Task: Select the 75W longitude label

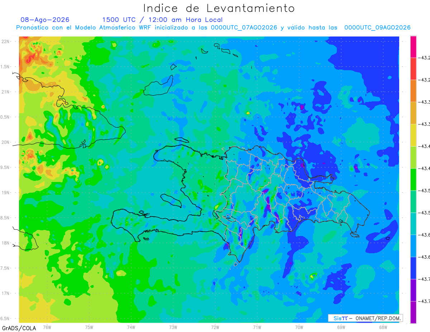Action: (89, 327)
